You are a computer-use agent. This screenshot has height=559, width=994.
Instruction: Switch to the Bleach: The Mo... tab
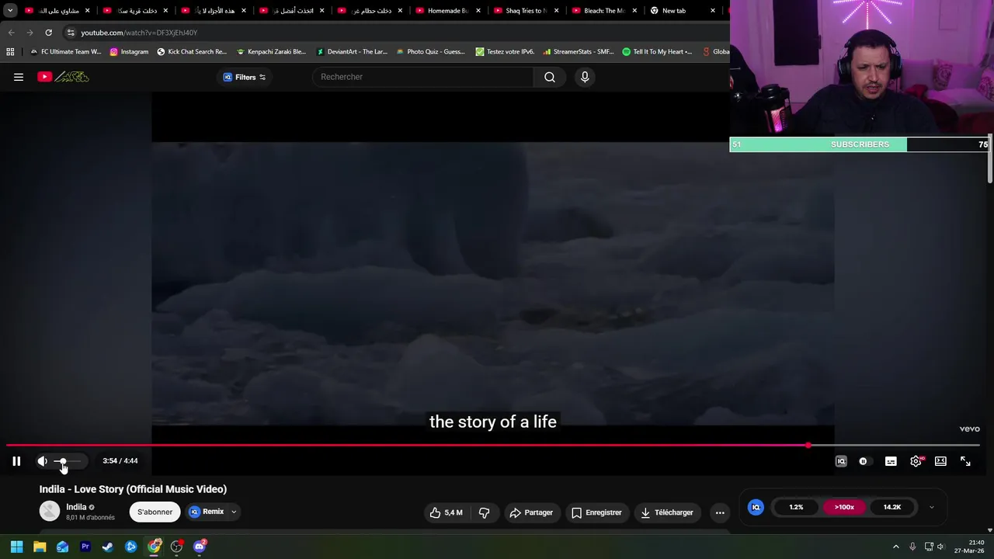tap(603, 11)
